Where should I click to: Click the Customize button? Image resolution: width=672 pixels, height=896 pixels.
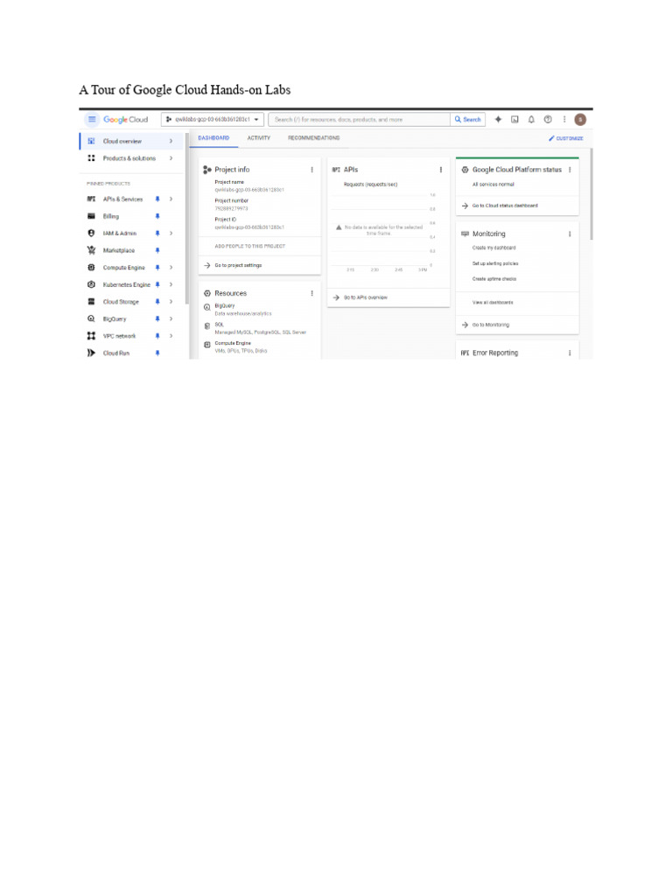pyautogui.click(x=566, y=138)
